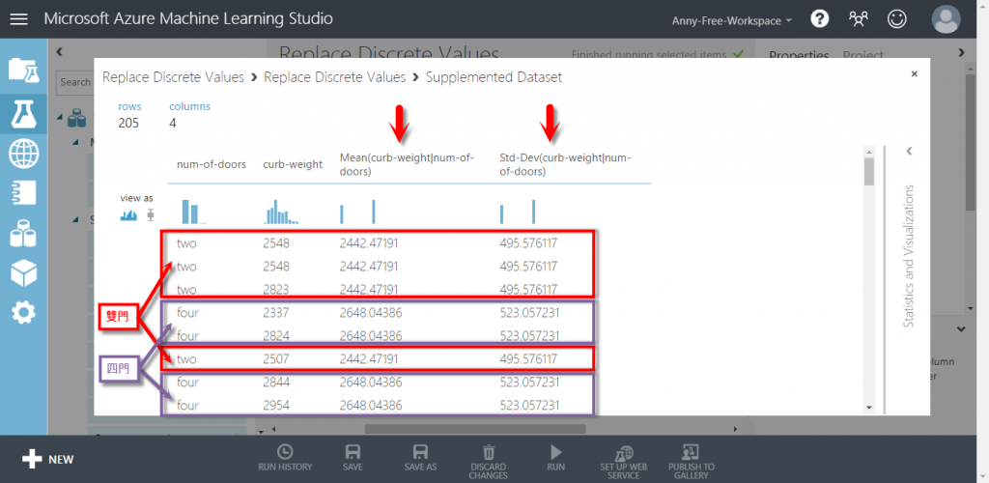
Task: Click cell with curb-weight 2824
Action: point(276,335)
